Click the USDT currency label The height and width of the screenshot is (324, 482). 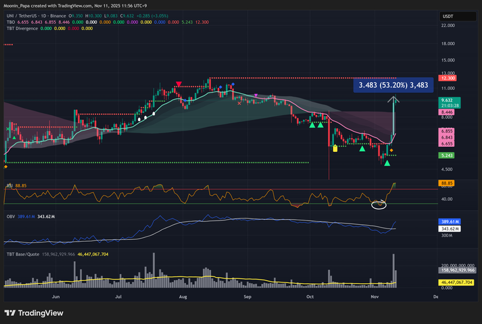pos(447,16)
